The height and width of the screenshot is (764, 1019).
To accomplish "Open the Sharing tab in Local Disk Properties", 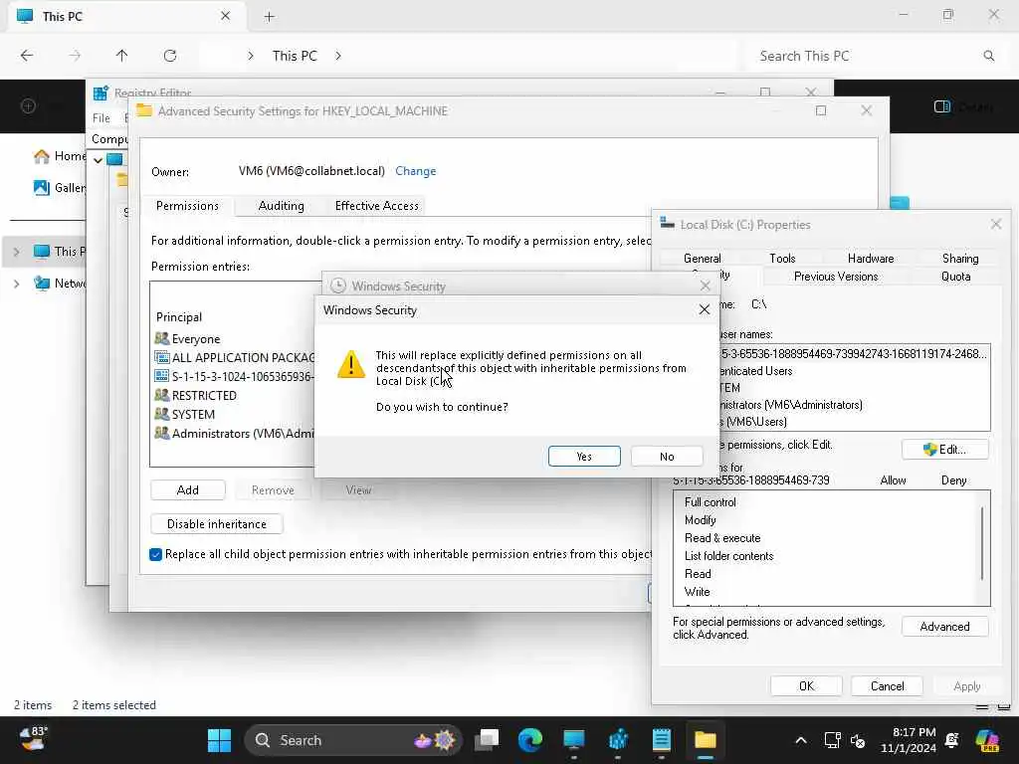I will [960, 258].
